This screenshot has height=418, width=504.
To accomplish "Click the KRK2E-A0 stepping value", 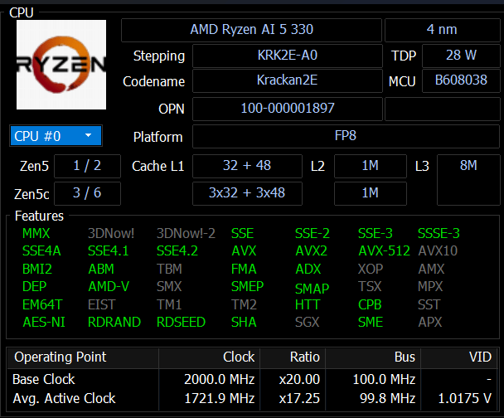I will [287, 56].
